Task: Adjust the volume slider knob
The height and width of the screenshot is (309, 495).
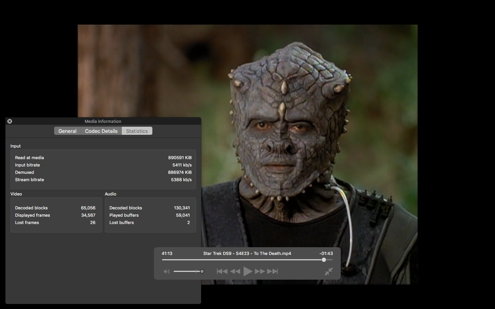Action: [202, 272]
